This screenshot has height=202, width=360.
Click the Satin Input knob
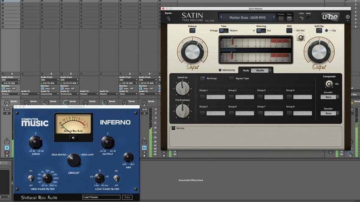coord(192,52)
